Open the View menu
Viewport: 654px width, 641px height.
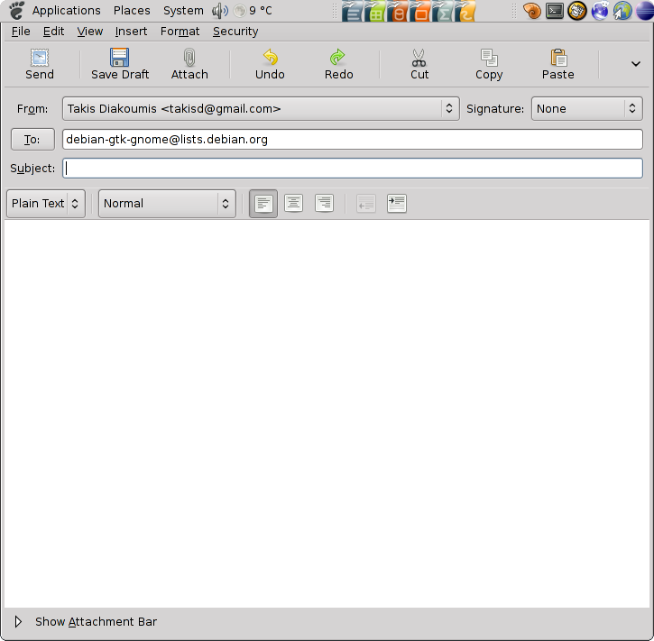(89, 32)
